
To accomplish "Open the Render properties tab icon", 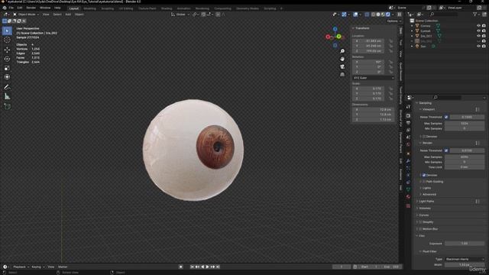I will (408, 115).
